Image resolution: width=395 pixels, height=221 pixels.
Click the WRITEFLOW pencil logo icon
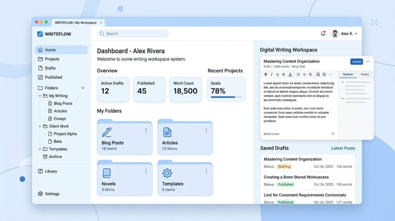pos(40,34)
